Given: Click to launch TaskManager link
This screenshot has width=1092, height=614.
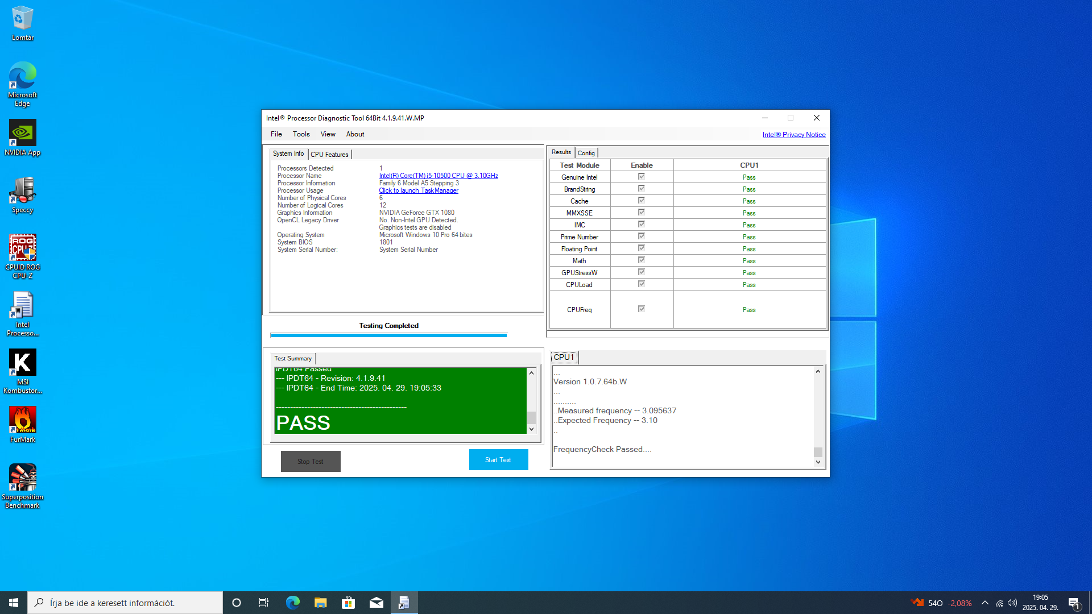Looking at the screenshot, I should pyautogui.click(x=419, y=190).
